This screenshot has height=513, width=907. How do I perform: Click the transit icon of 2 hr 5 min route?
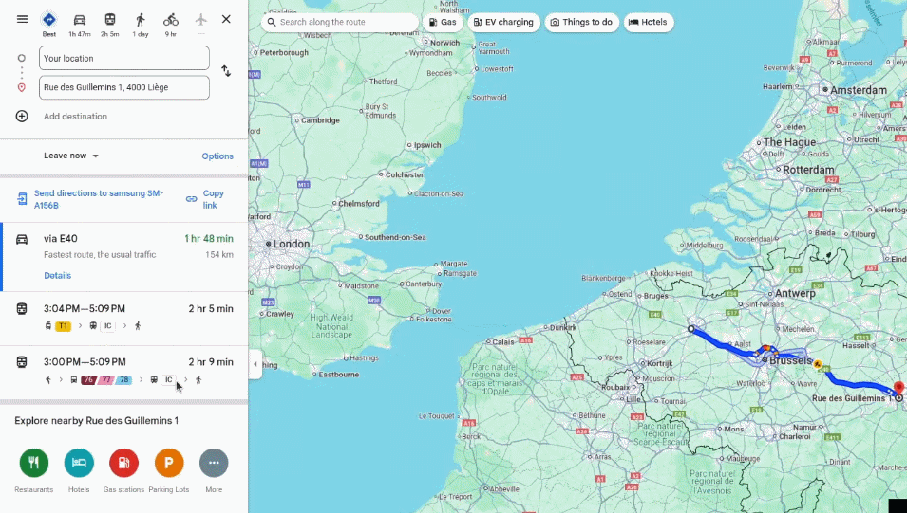(x=22, y=309)
